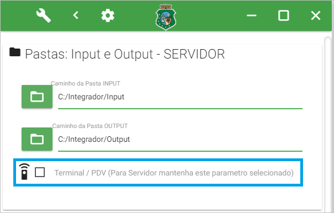
Task: Click the empty area right of Input path
Action: click(x=213, y=97)
